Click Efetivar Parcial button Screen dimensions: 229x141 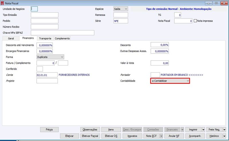(x=90, y=136)
